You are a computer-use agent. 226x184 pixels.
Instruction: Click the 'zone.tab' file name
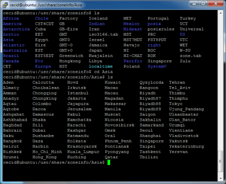coord(190,56)
